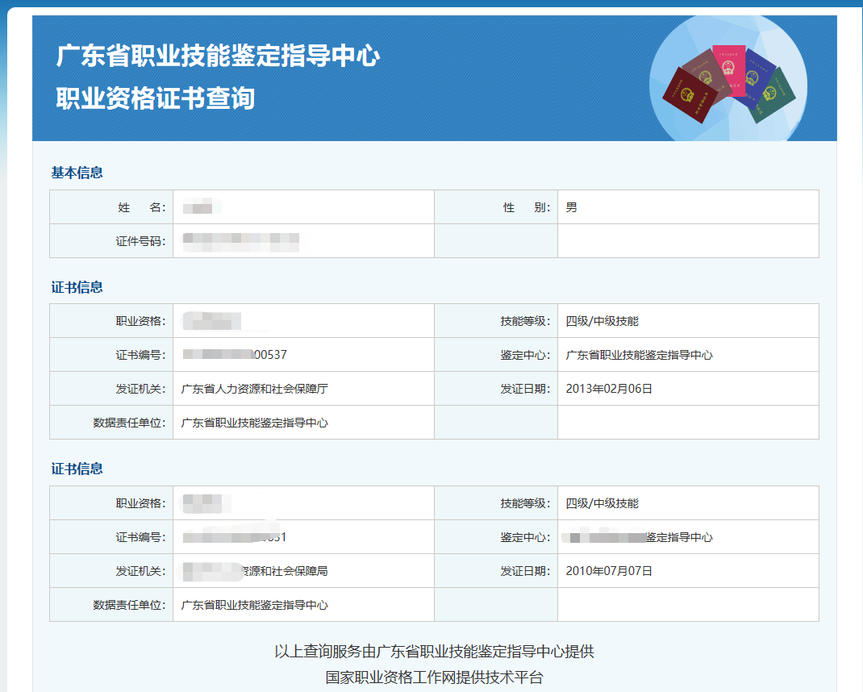Click the national emblem on the red booklet
863x692 pixels.
[687, 94]
